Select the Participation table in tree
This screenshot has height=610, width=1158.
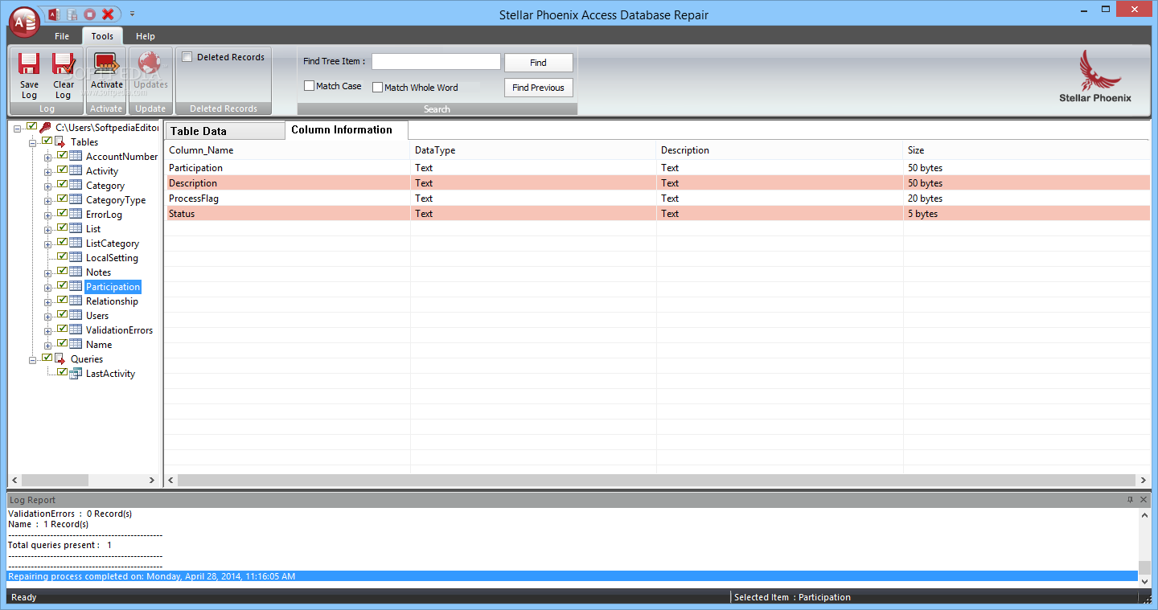pos(113,287)
